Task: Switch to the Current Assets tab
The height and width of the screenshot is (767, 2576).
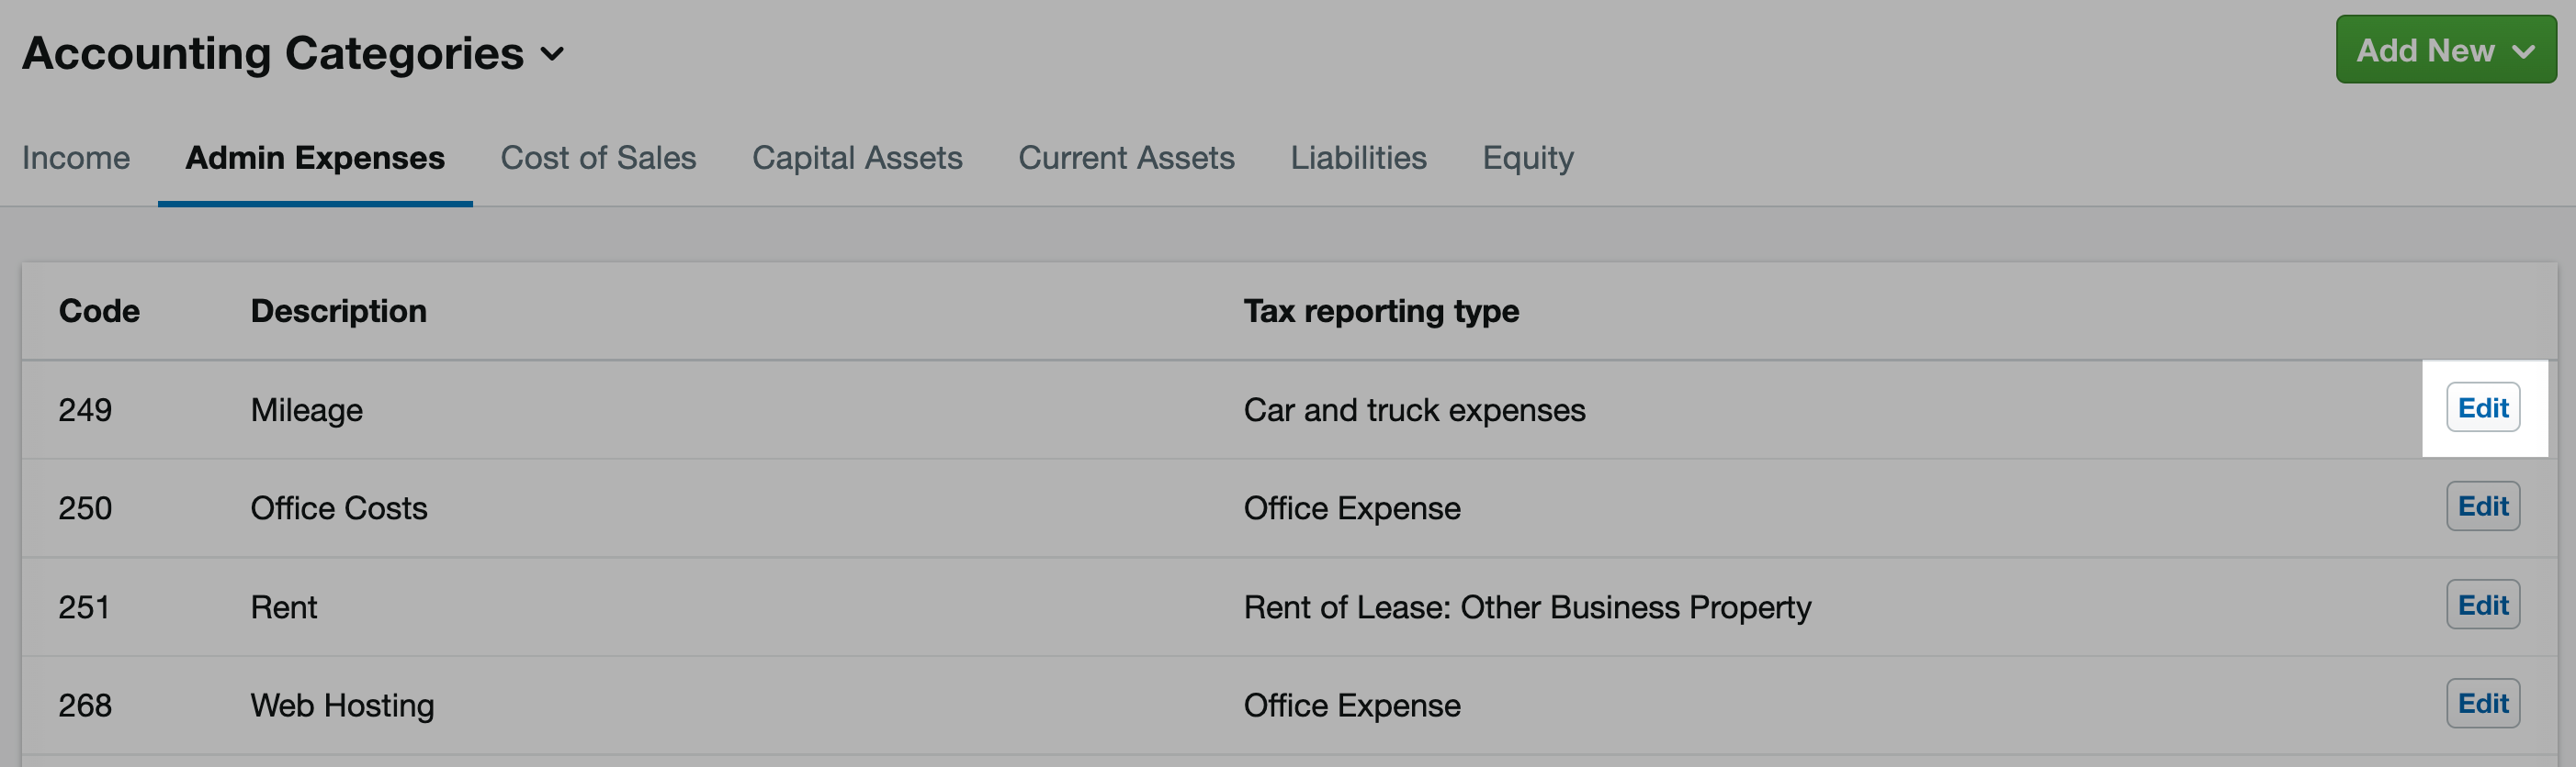Action: (x=1126, y=158)
